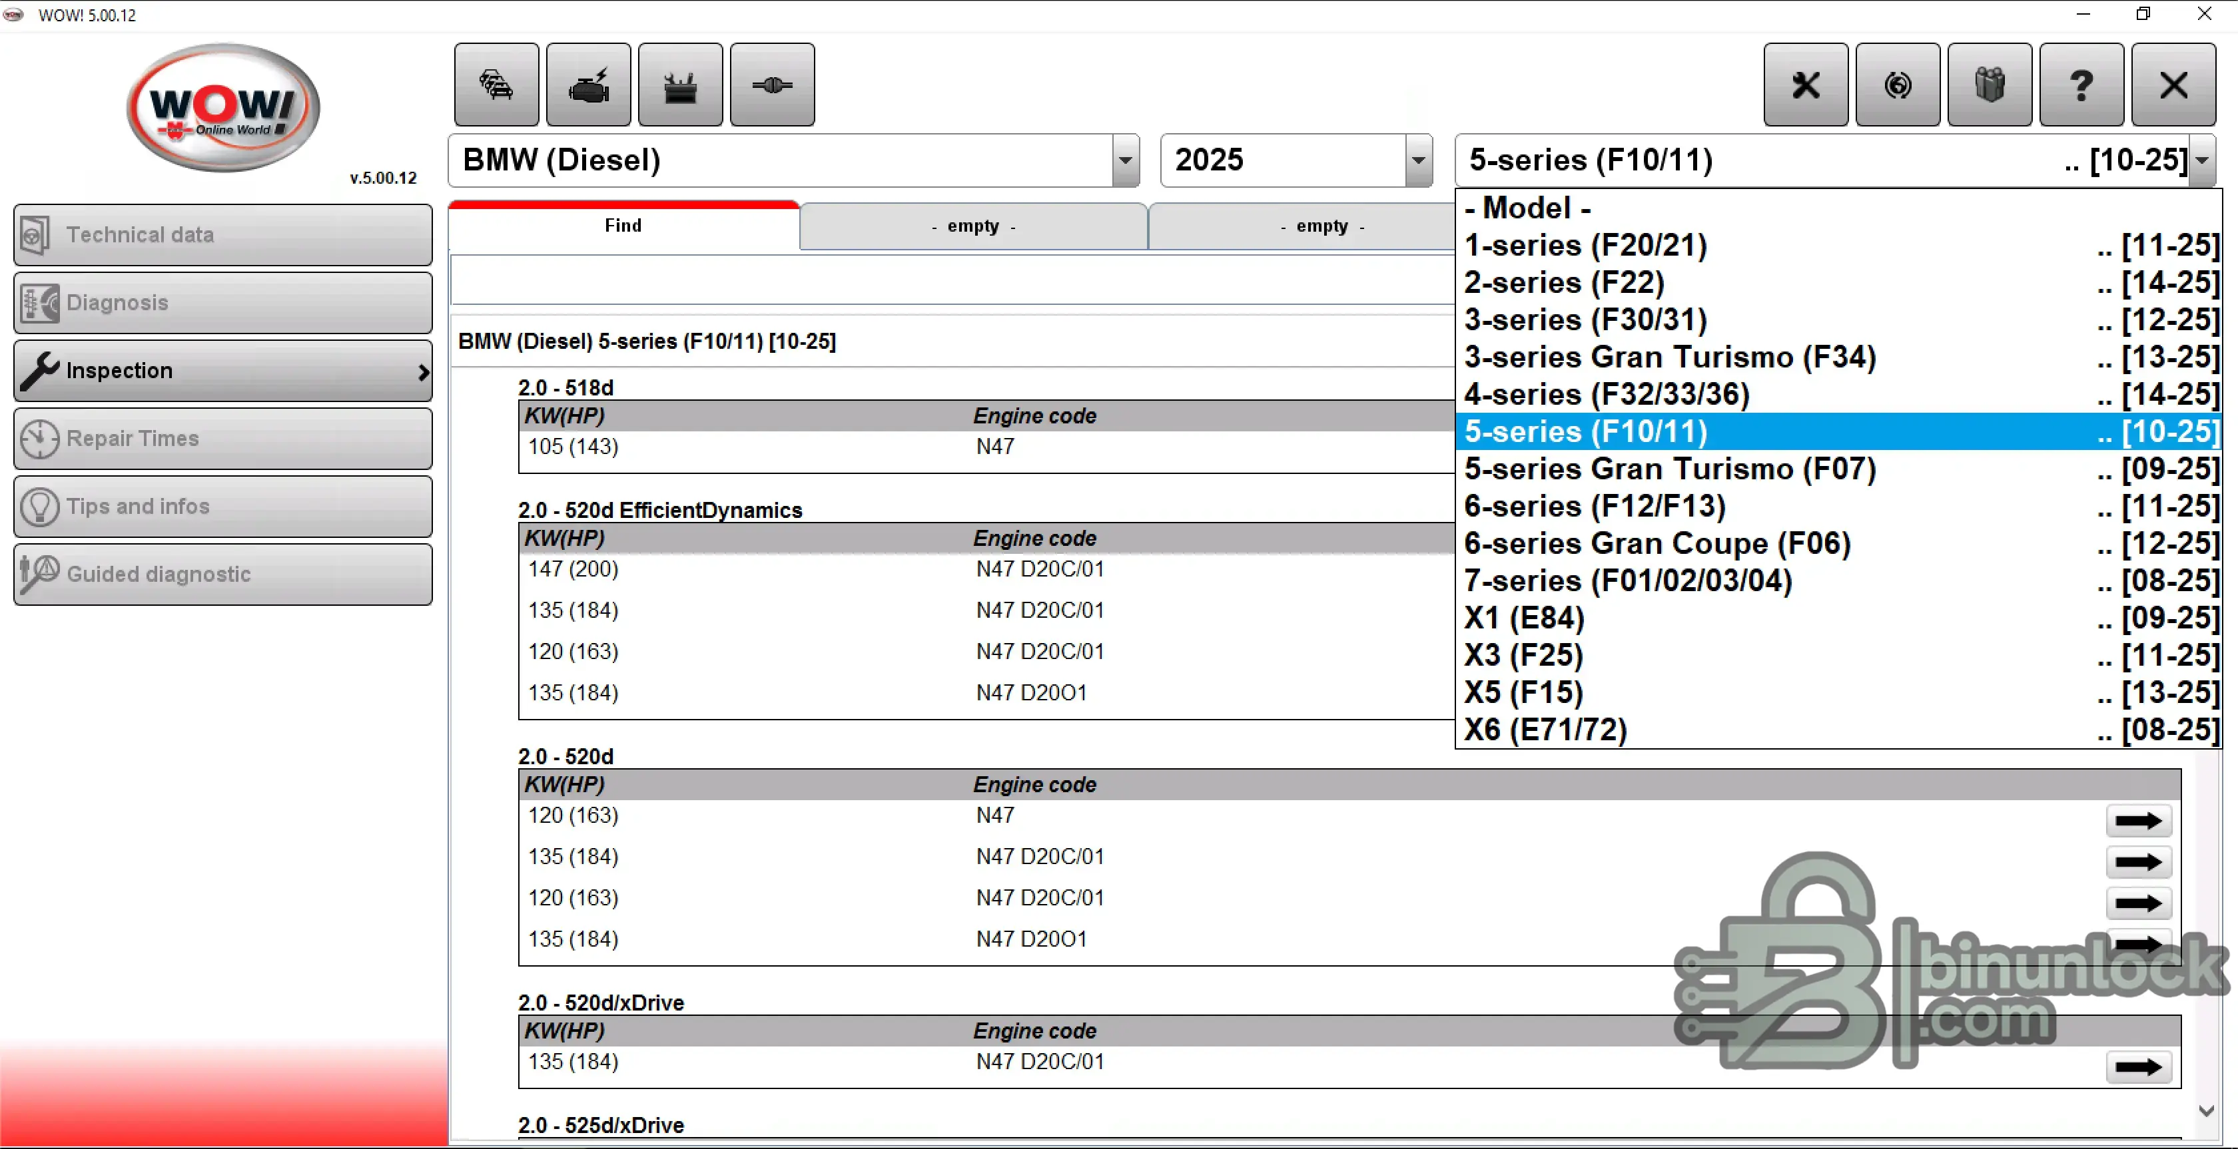Click the v.5.00.12 version label
Screen dimensions: 2238x1149
383,178
